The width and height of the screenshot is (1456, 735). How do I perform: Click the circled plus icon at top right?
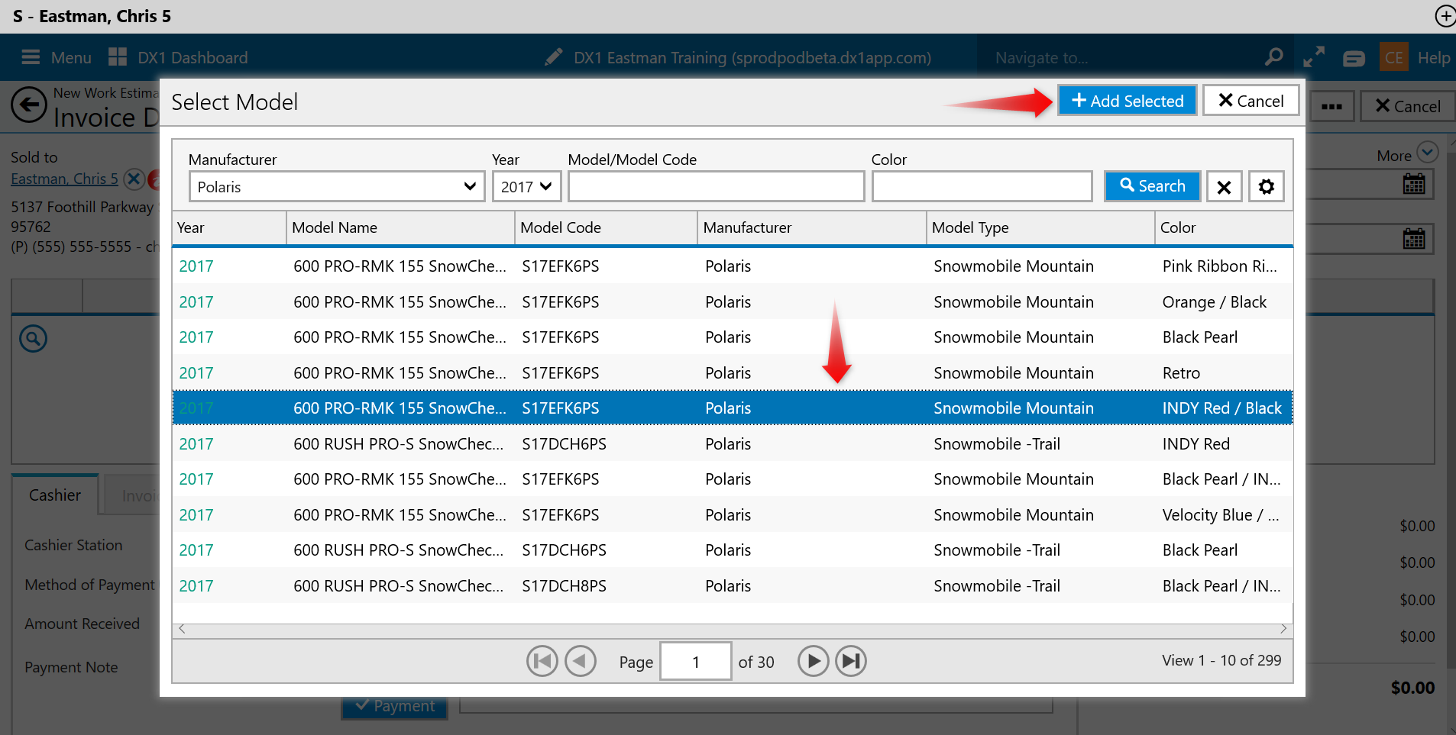(x=1445, y=16)
